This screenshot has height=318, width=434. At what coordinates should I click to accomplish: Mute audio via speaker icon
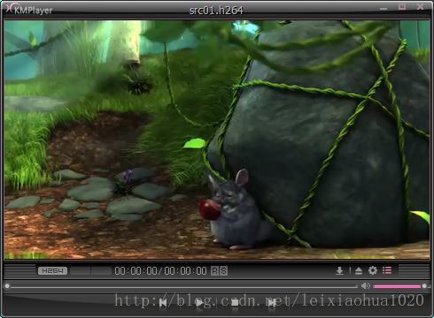366,285
